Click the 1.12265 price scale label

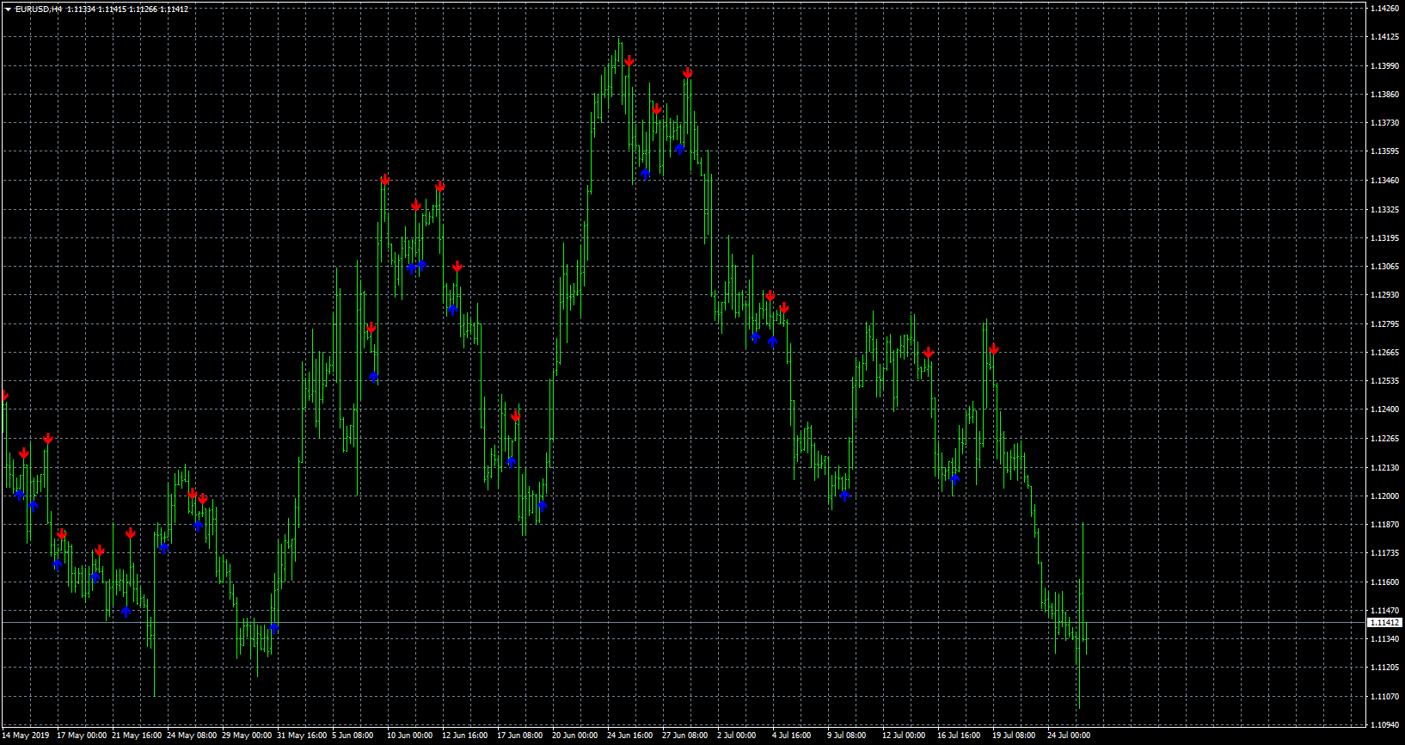(1384, 438)
